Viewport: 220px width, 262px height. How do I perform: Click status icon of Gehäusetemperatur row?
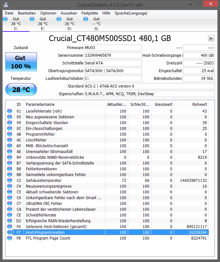tap(10, 180)
